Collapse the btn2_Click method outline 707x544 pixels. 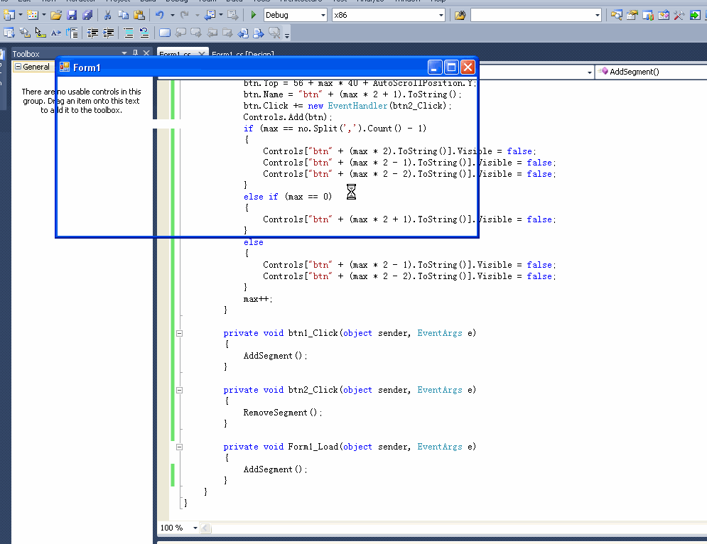coord(180,391)
